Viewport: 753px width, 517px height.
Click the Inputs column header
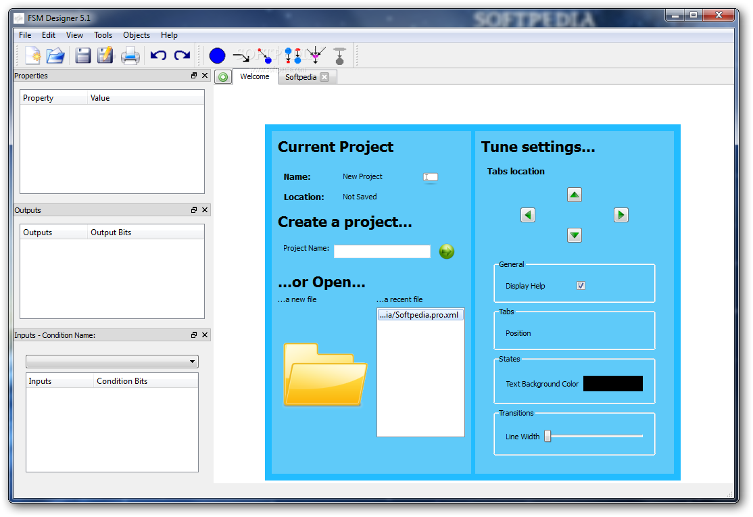coord(60,381)
